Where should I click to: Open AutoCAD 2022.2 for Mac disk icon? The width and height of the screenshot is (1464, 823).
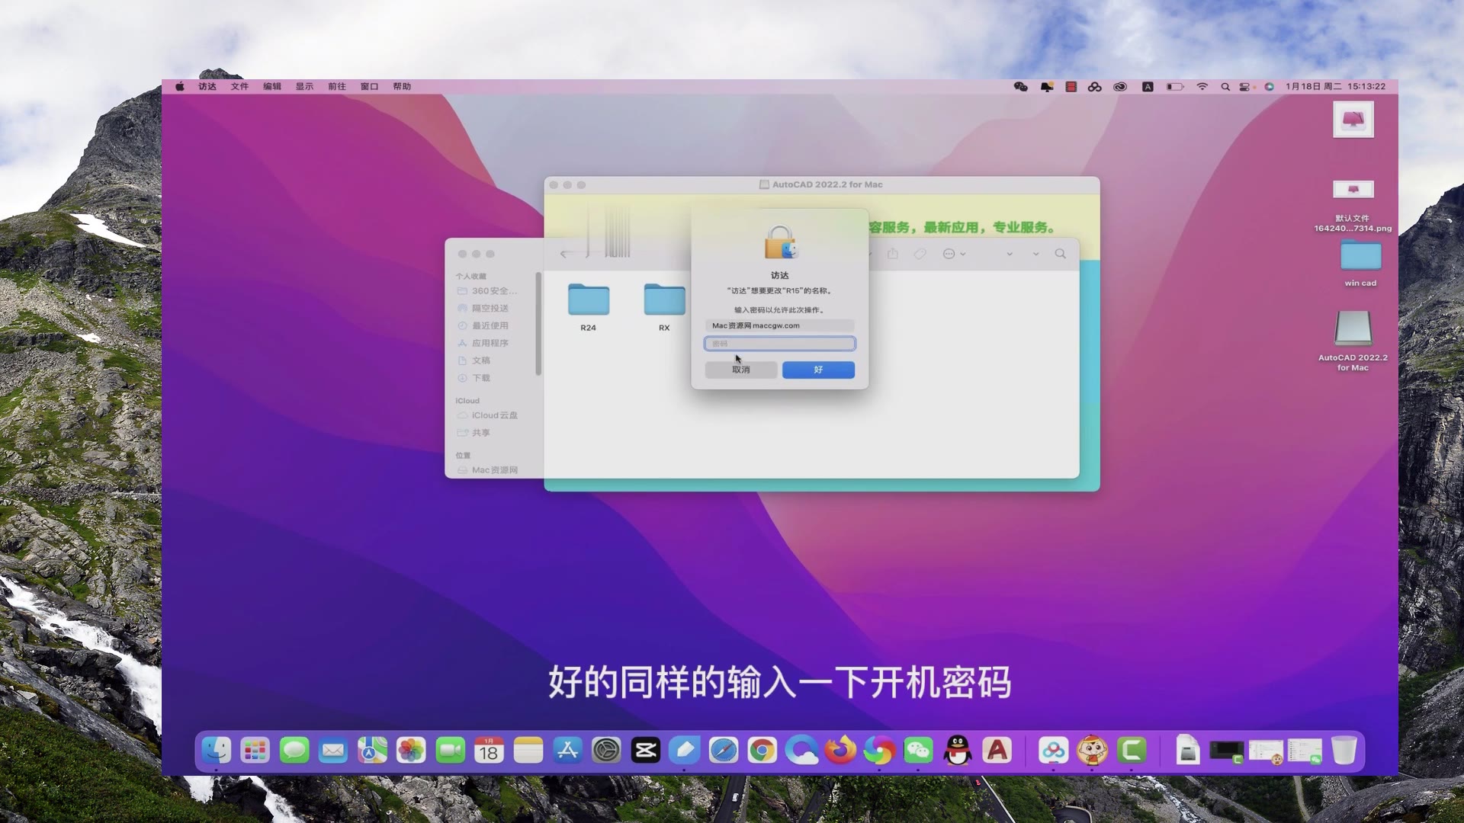click(x=1353, y=341)
